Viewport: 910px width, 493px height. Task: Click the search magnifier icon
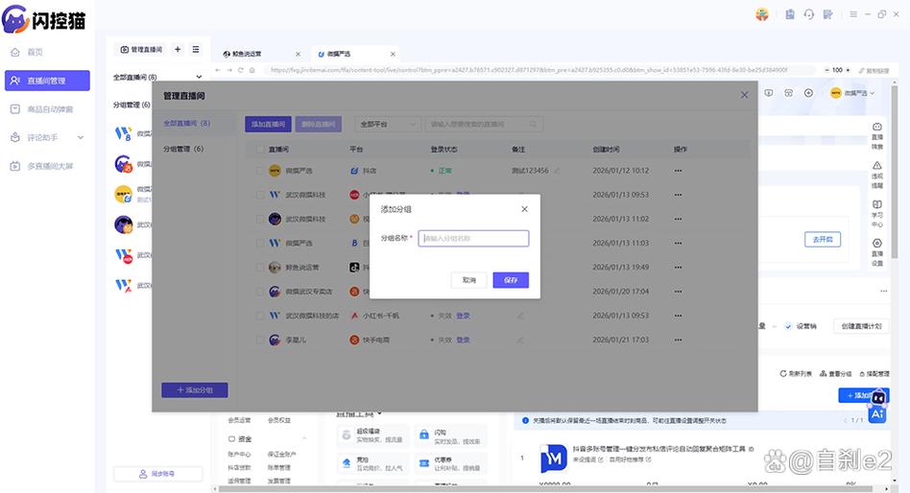(x=534, y=124)
